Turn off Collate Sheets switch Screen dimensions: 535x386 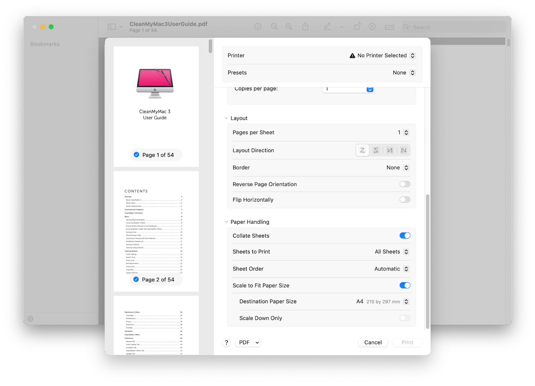coord(405,236)
